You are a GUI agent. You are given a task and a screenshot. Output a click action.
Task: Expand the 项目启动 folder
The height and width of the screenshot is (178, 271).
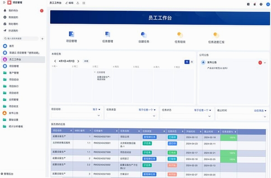[x=14, y=80]
